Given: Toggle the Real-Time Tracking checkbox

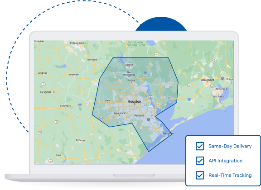Looking at the screenshot, I should click(200, 175).
